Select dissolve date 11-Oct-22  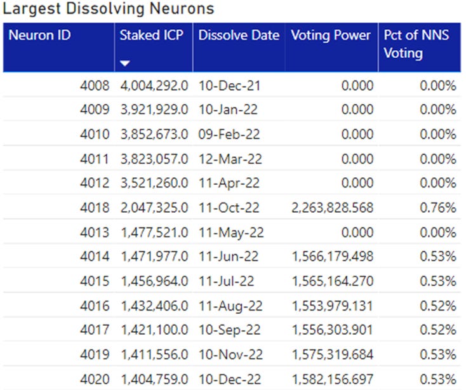pos(229,208)
